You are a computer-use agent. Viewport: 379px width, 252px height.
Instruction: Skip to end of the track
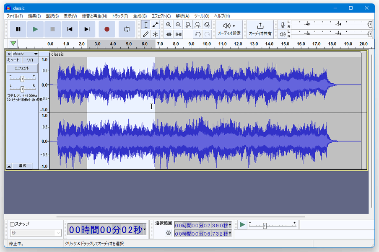coord(87,29)
